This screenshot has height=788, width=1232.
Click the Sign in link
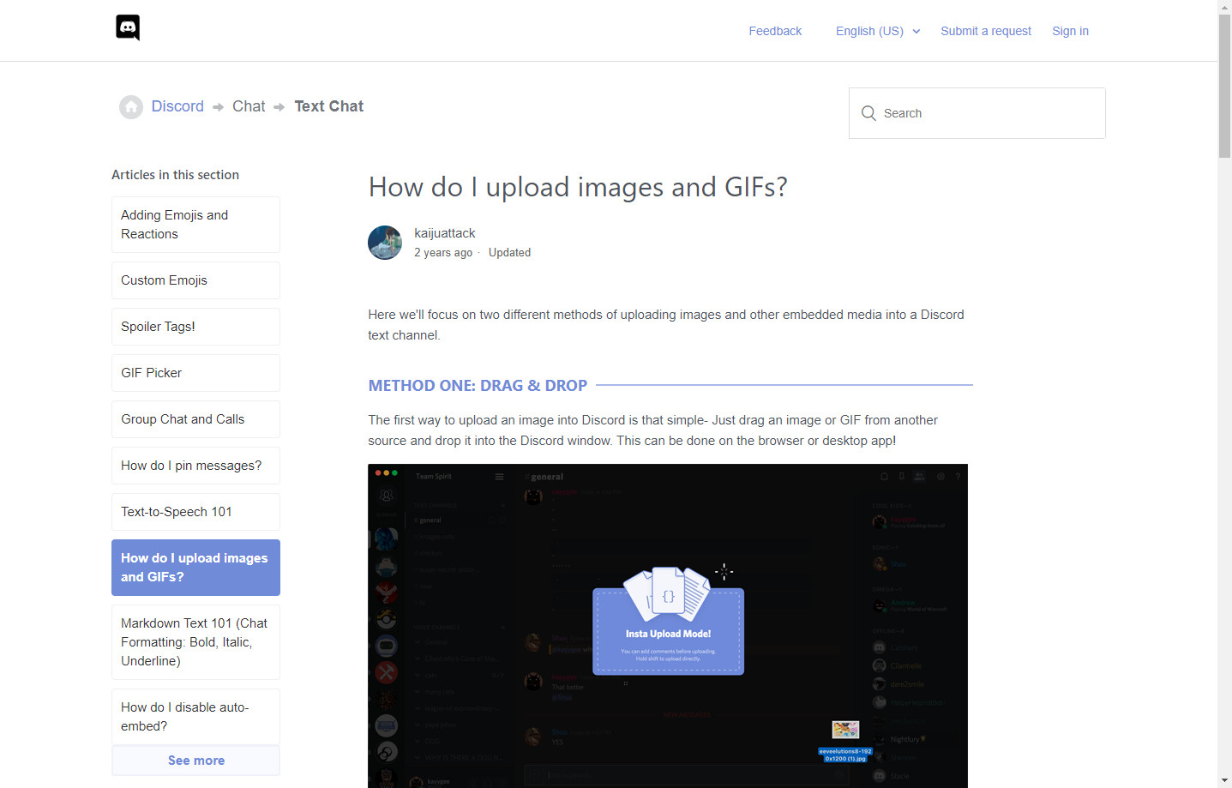click(x=1070, y=31)
